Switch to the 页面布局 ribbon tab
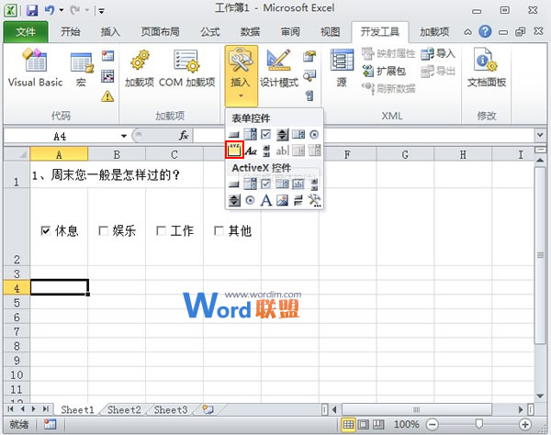The image size is (551, 435). 160,31
